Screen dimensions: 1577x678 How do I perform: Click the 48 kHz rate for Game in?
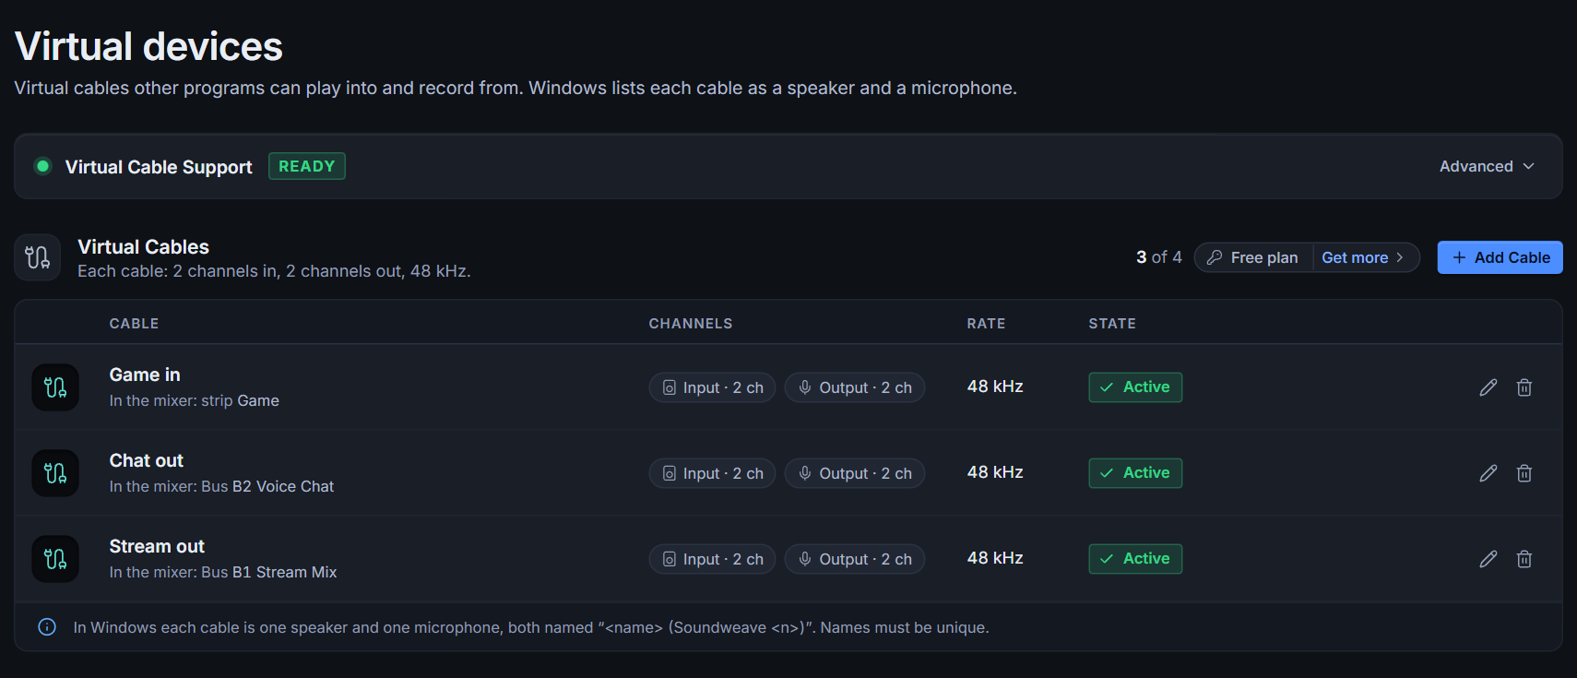(995, 387)
